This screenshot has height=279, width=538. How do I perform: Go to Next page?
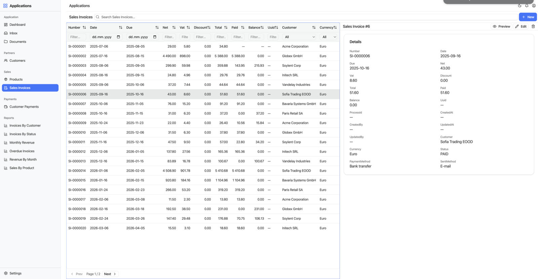tap(110, 274)
